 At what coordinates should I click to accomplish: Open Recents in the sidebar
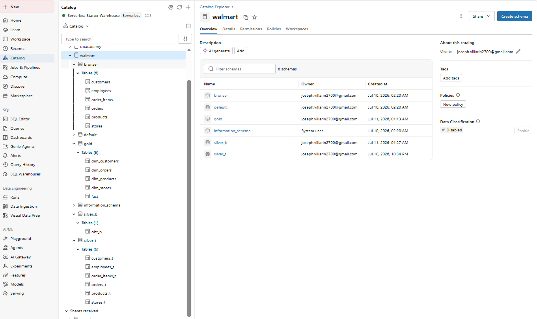(17, 49)
